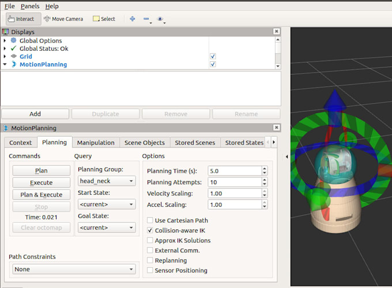Disable Collision-aware IK checkbox
The height and width of the screenshot is (288, 392).
tap(150, 230)
